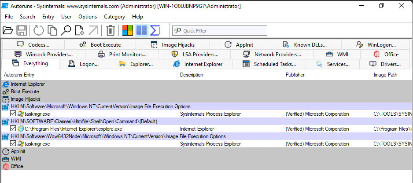The width and height of the screenshot is (413, 183).
Task: Click registry icon beside HKLM\Software\Microsoft Image File Execution key
Action: pyautogui.click(x=6, y=106)
